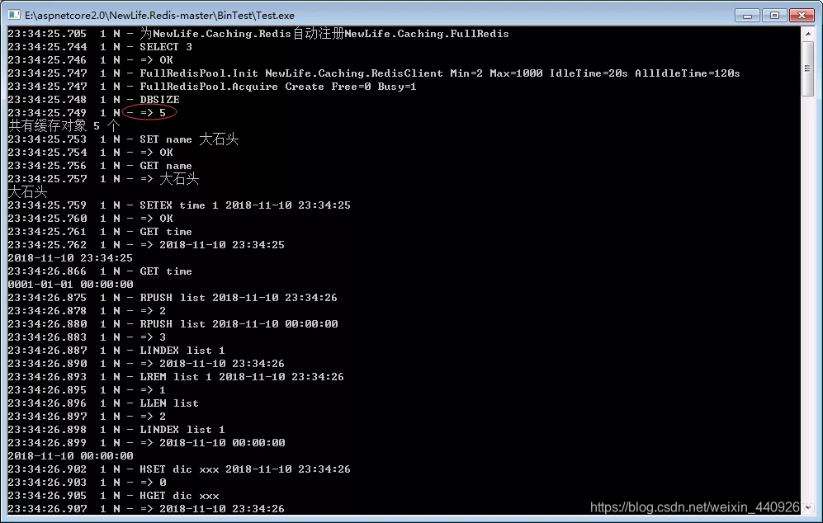Close the Test.exe console window

pos(802,15)
